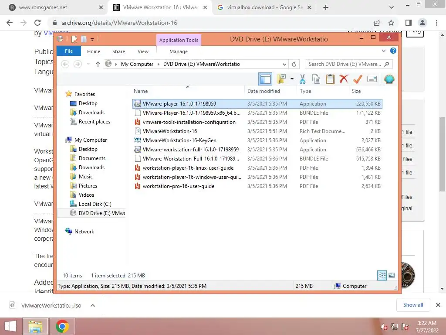446x335 pixels.
Task: Select VMware-workstation-full-16.1.0-17198959 application
Action: click(x=257, y=150)
